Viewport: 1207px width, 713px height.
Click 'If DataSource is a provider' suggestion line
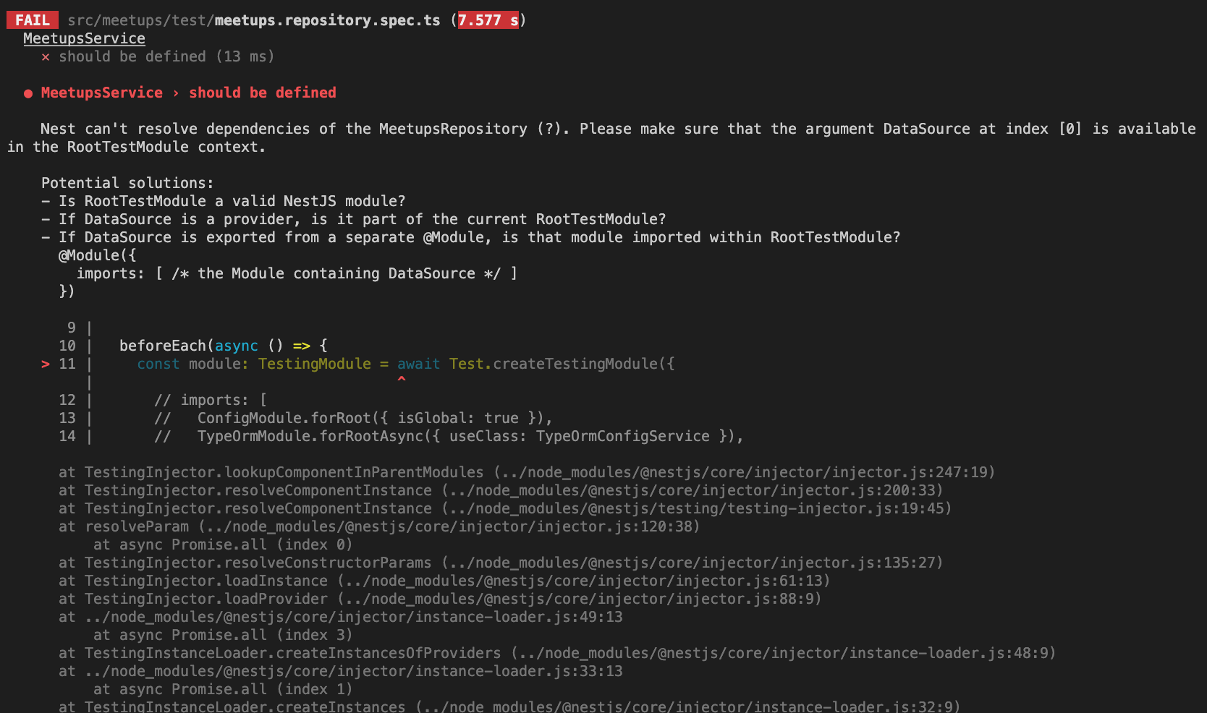coord(353,219)
